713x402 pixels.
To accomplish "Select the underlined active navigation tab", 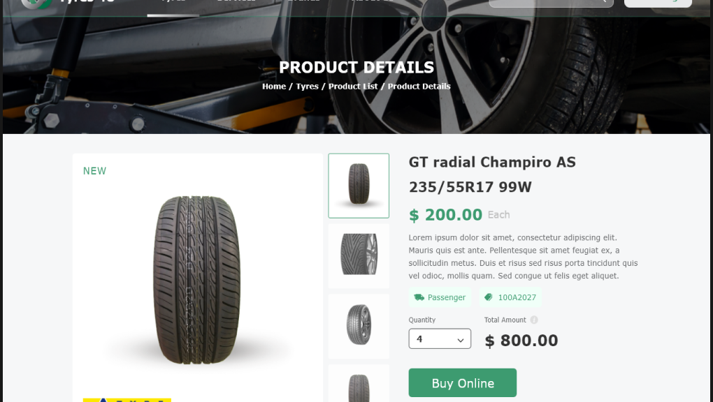I will (173, 6).
